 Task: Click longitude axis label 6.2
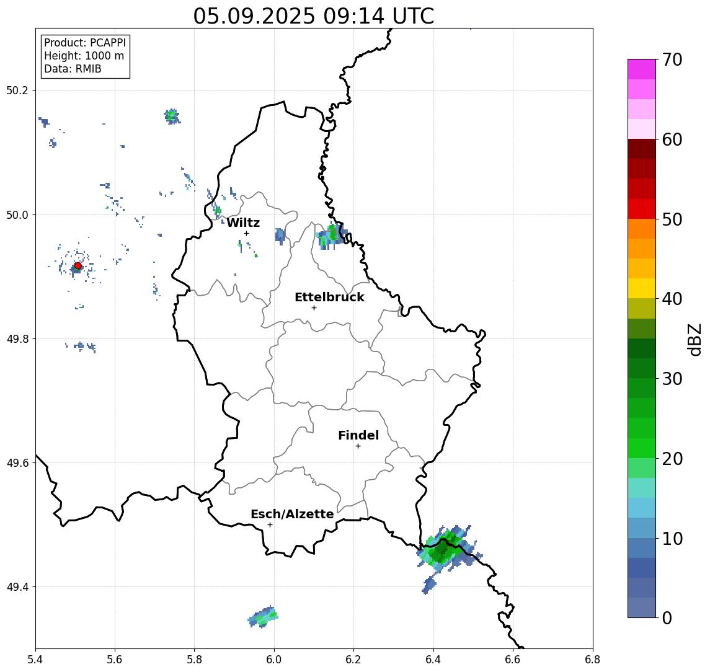pos(353,660)
